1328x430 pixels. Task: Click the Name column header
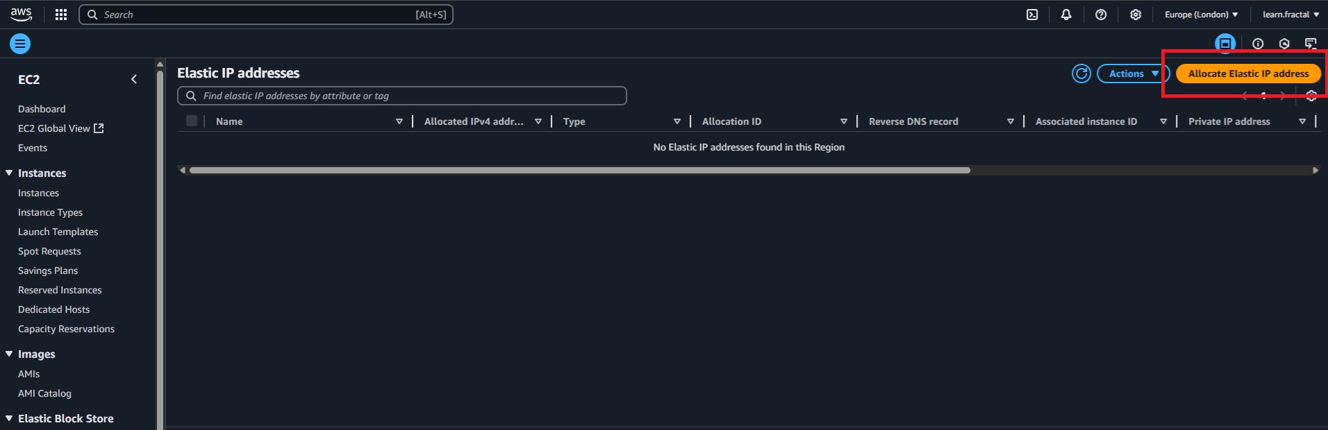point(229,121)
